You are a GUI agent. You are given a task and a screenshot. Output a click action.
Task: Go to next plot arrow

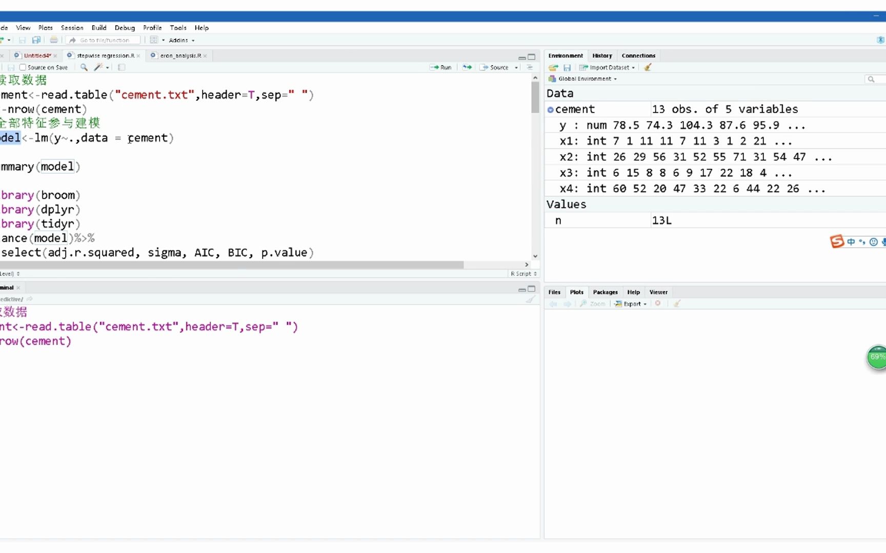pyautogui.click(x=567, y=304)
